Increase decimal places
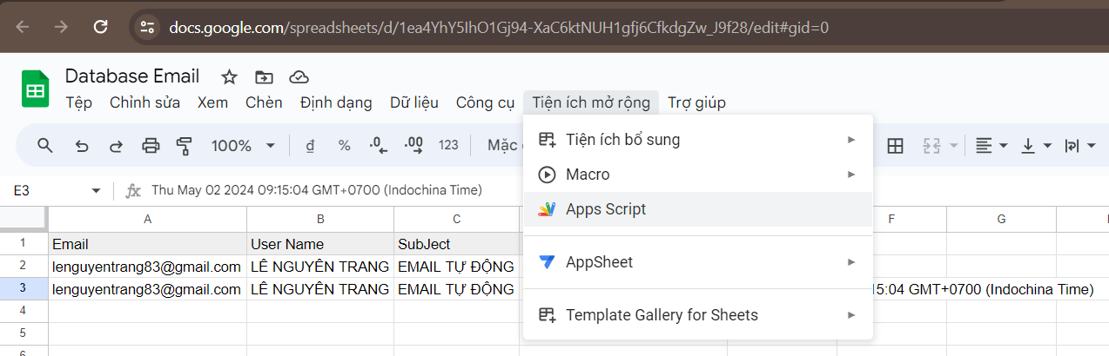 [413, 146]
